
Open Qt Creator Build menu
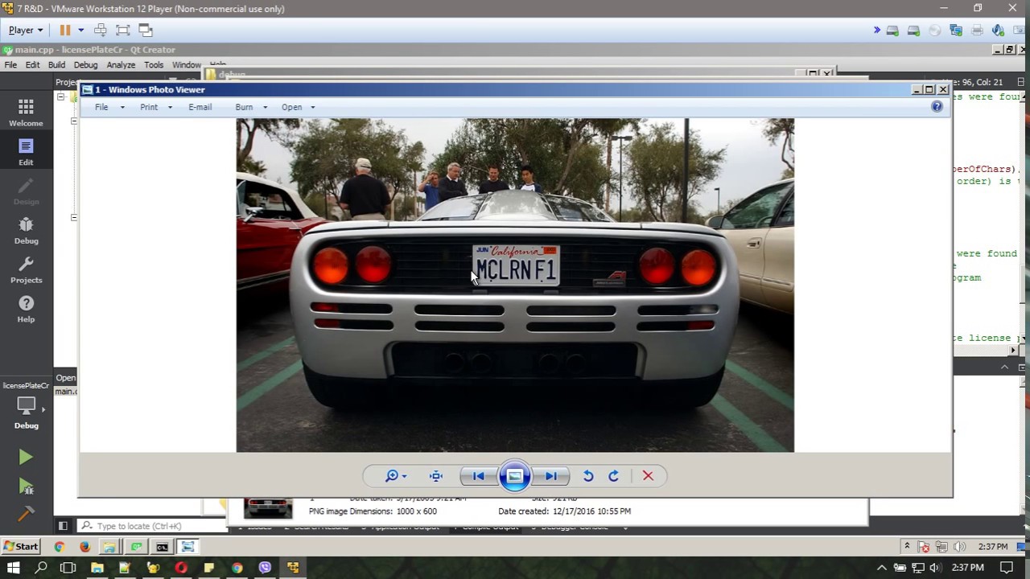(x=56, y=65)
